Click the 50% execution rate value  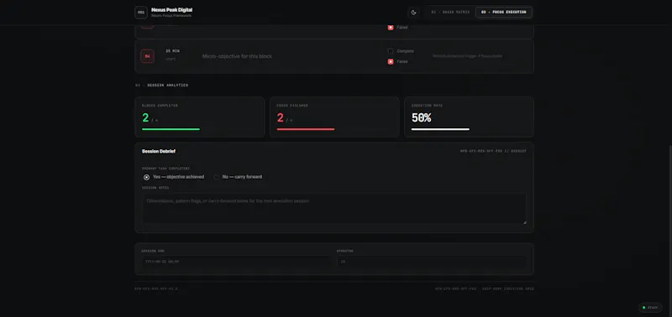[422, 118]
